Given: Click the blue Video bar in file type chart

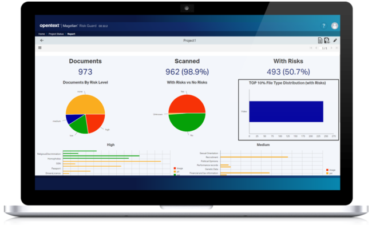Looking at the screenshot, I should [286, 111].
